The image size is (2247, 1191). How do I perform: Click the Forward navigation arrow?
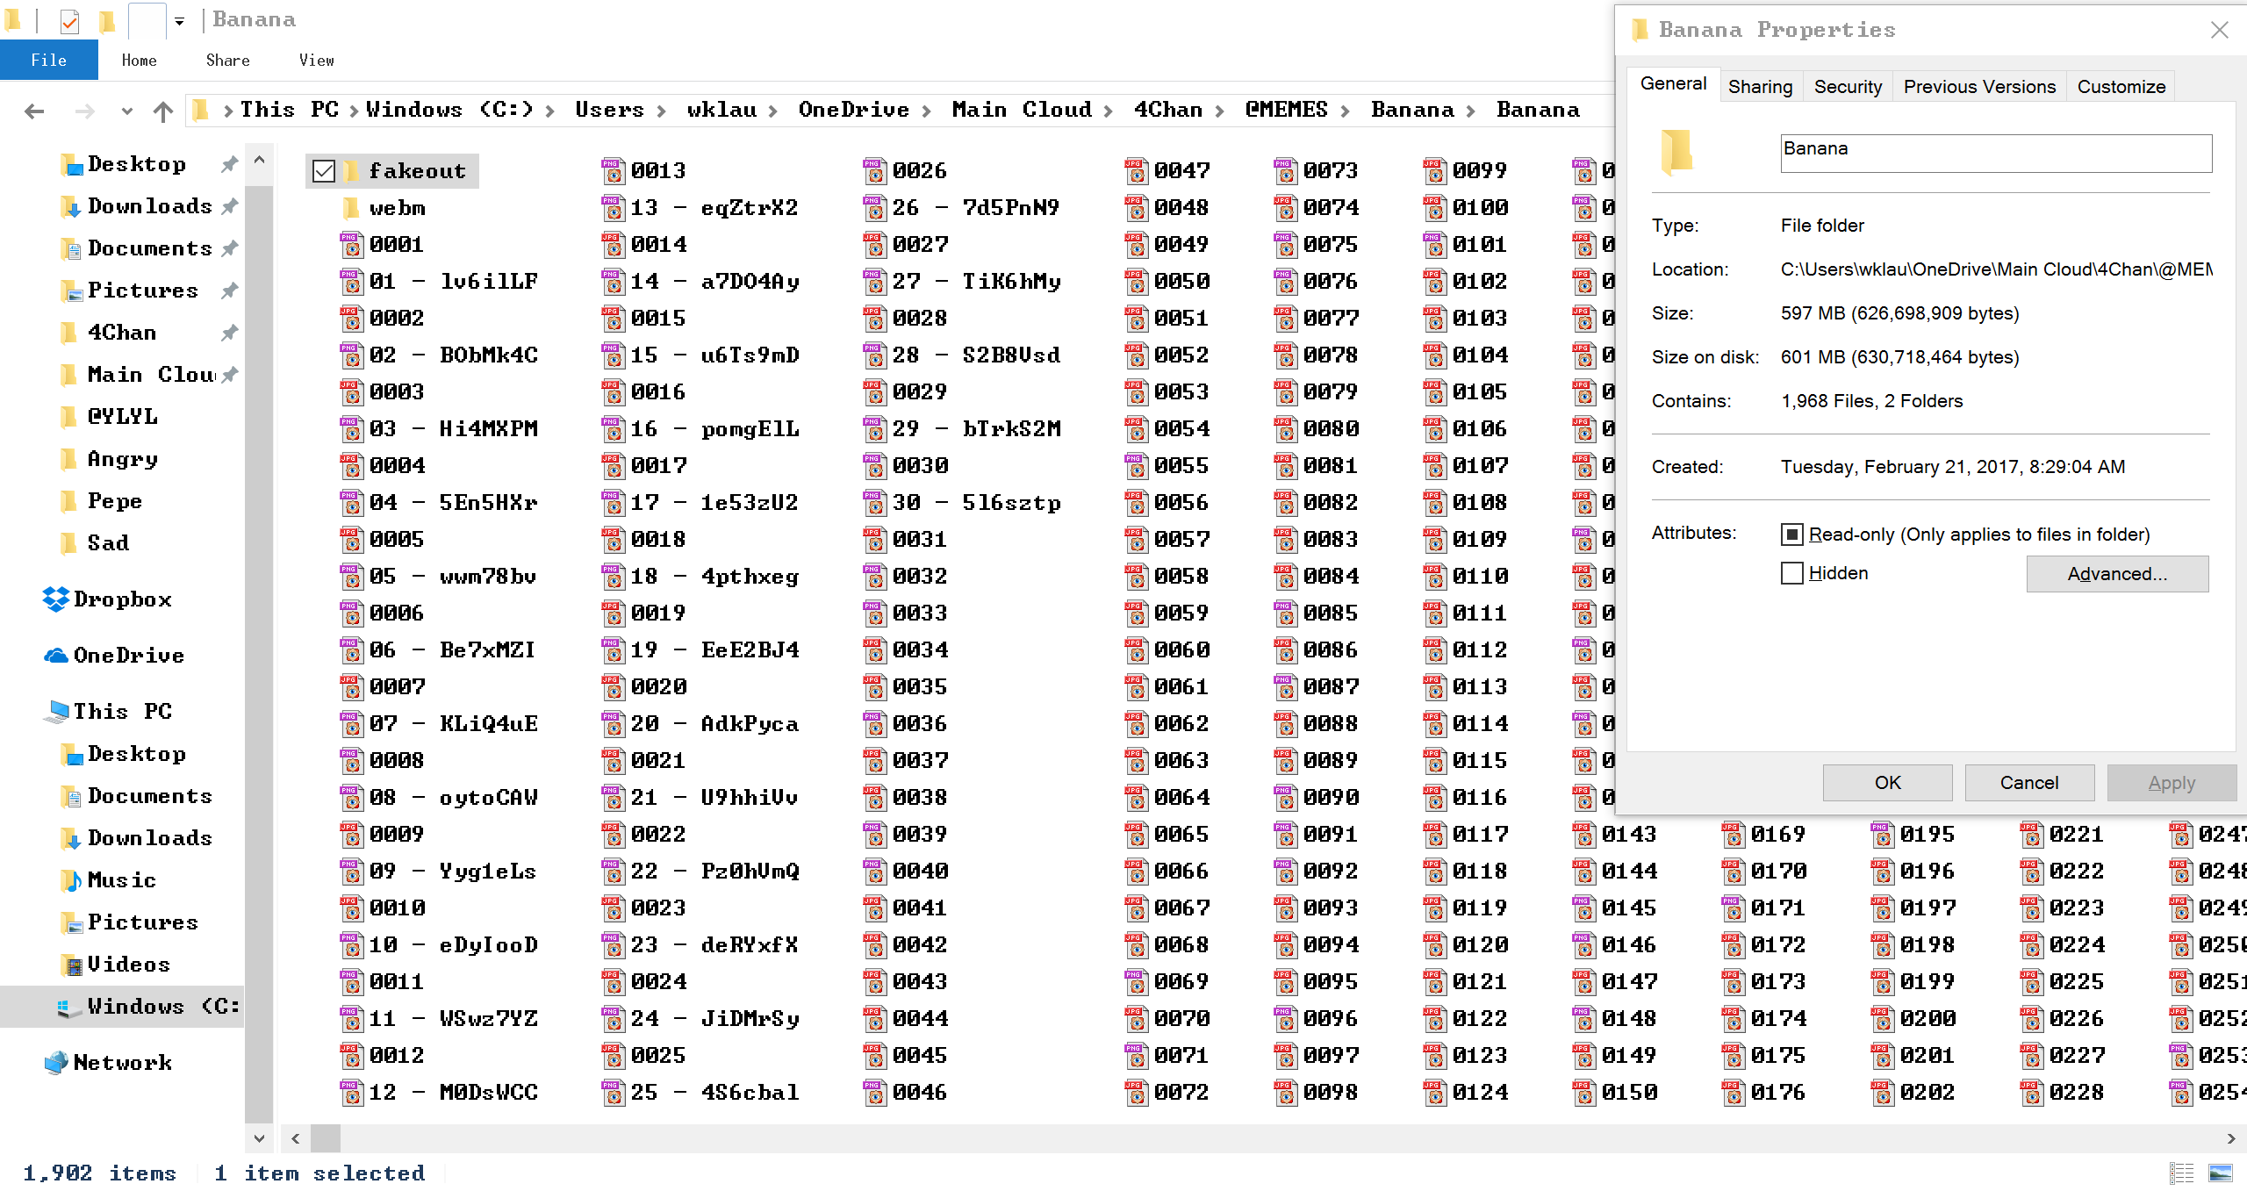coord(84,111)
